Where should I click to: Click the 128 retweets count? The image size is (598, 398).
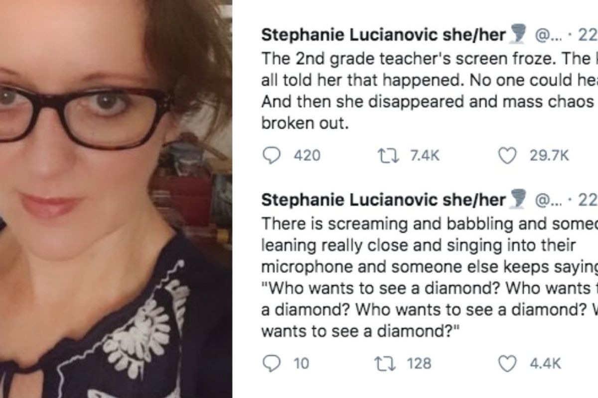point(419,364)
